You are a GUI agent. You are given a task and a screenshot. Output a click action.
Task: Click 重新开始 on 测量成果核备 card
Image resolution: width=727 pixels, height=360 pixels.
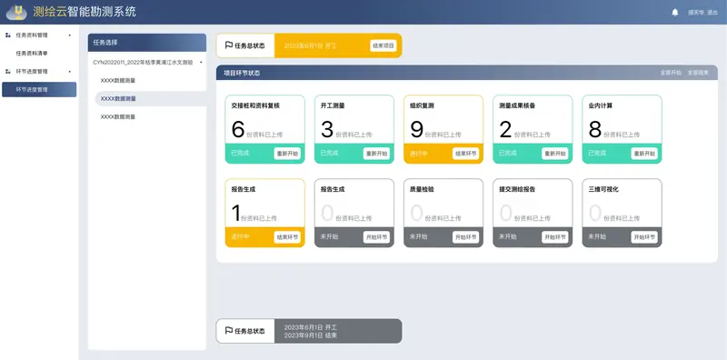point(555,154)
